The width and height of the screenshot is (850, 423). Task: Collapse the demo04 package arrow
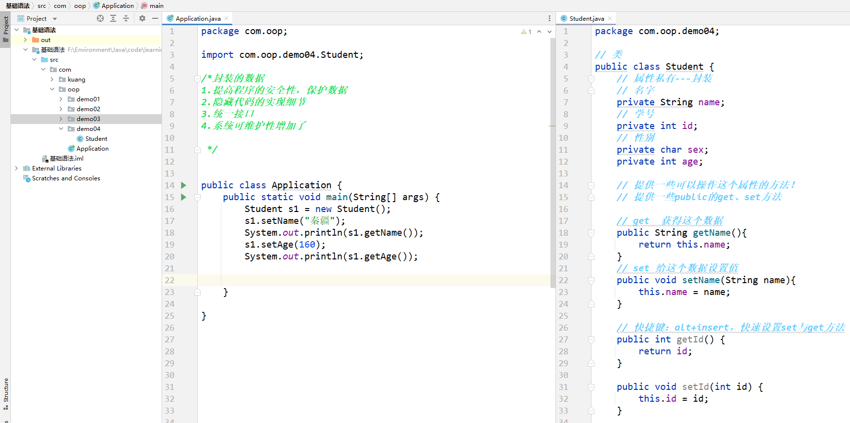pos(61,129)
